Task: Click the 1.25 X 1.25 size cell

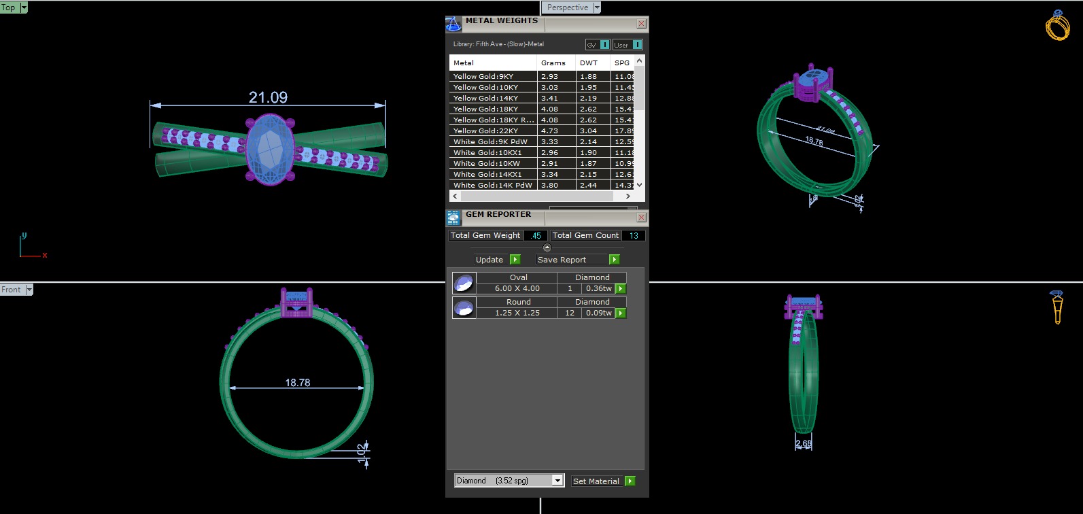Action: coord(517,313)
